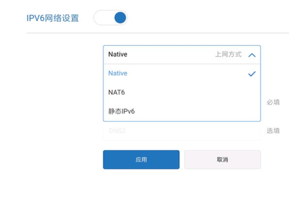Click the 应用 apply button
Viewport: 302px width, 200px height.
[141, 159]
